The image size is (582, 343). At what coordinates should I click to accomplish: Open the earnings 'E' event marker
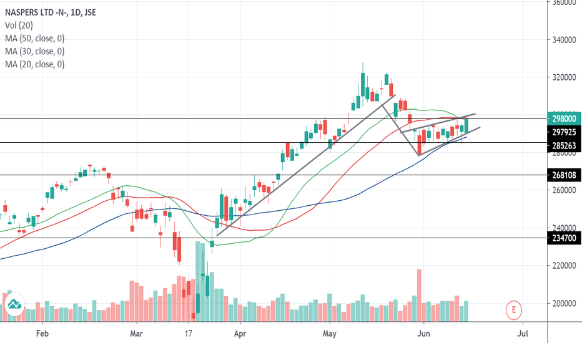pos(514,309)
